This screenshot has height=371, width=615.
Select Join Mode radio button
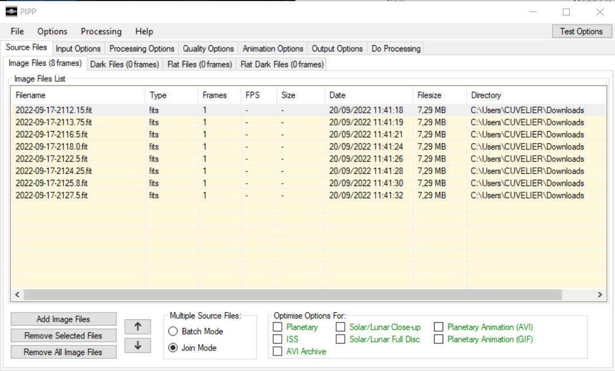pos(173,348)
